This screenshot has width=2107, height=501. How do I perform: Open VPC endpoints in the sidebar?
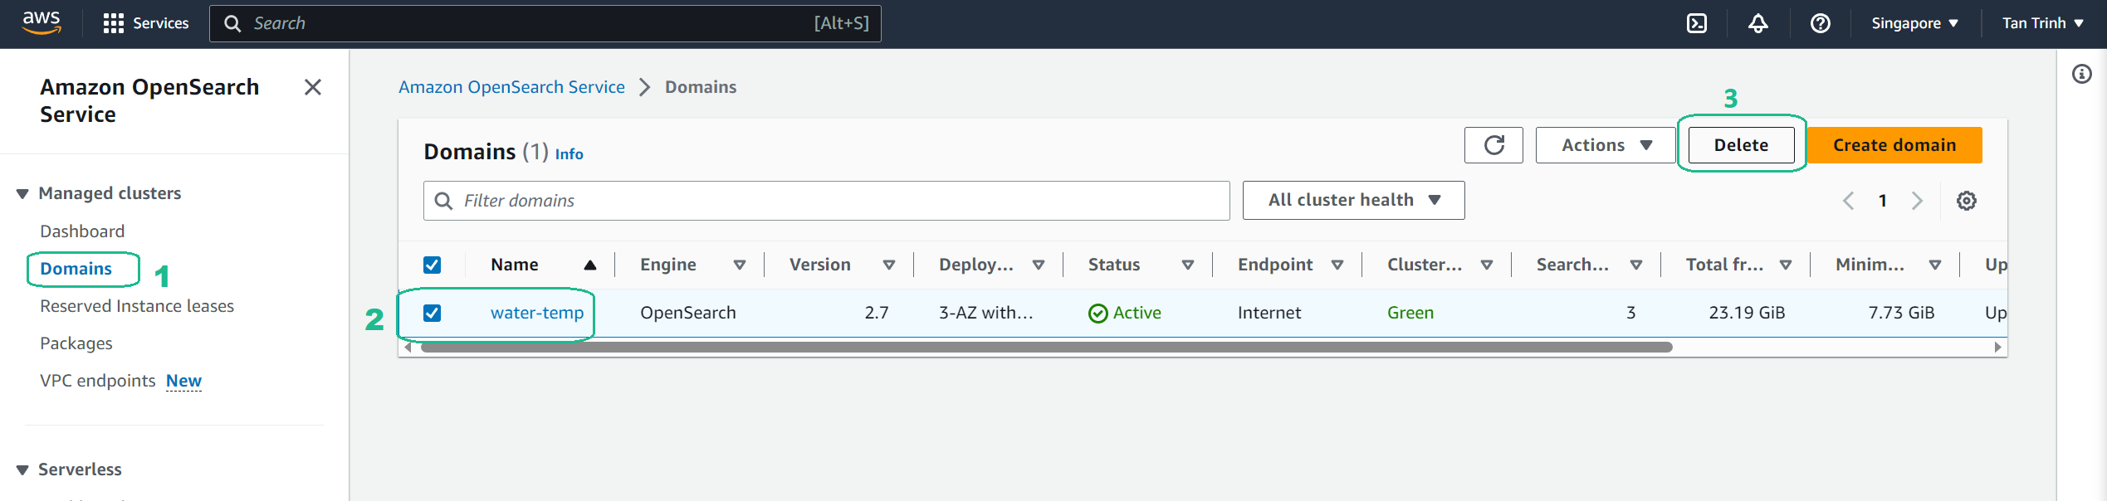pyautogui.click(x=97, y=381)
